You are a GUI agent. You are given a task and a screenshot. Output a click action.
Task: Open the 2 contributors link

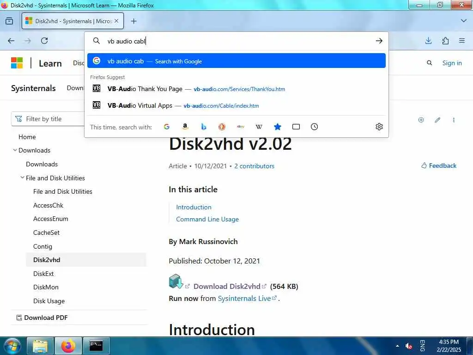click(x=255, y=166)
